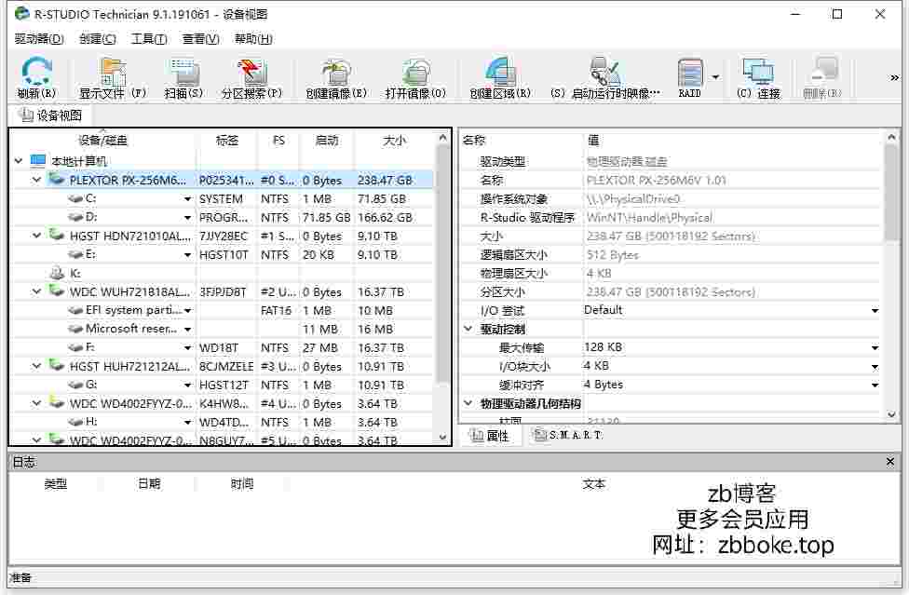Viewport: 909px width, 595px height.
Task: Show more toolbar items via overflow chevron
Action: (x=894, y=77)
